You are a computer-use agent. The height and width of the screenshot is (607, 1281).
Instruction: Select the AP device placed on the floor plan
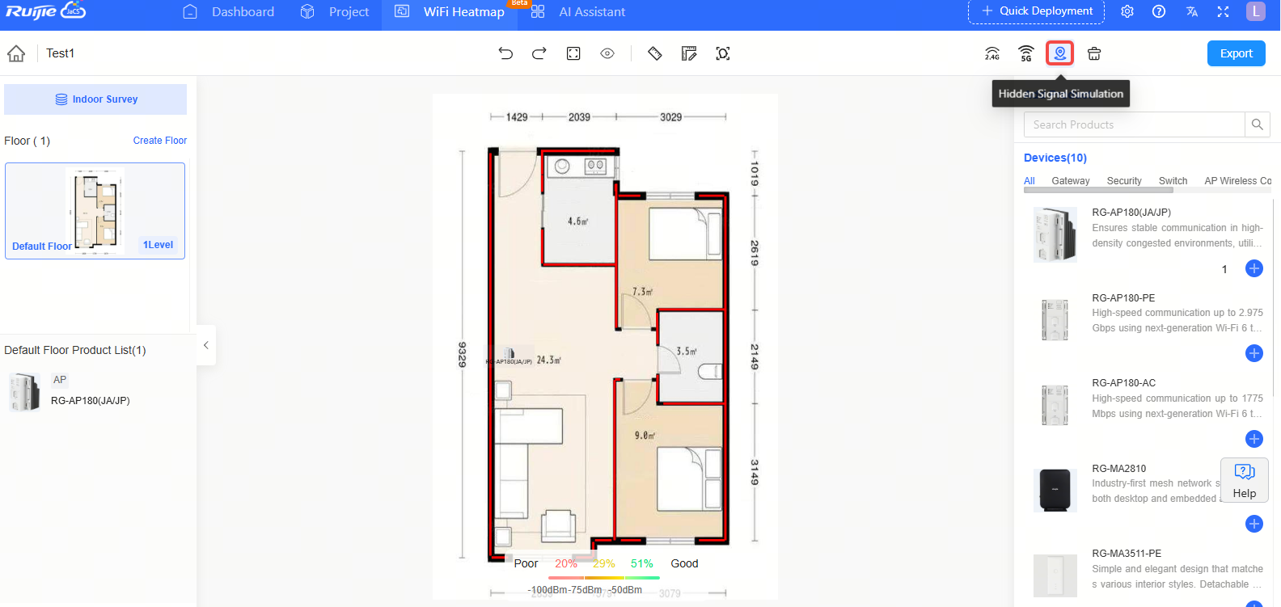pos(509,354)
